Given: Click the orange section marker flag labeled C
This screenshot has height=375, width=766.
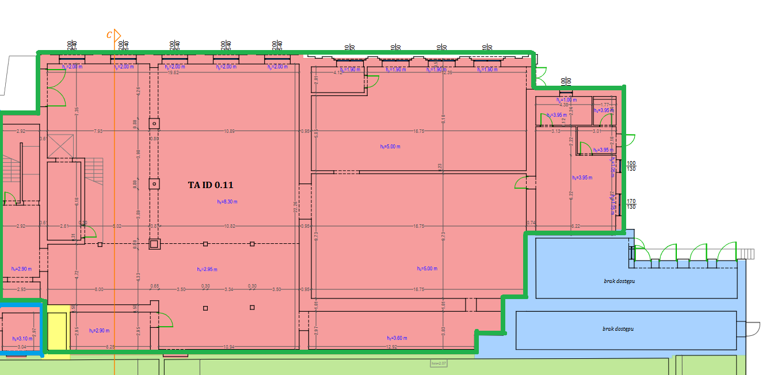Looking at the screenshot, I should pos(116,35).
